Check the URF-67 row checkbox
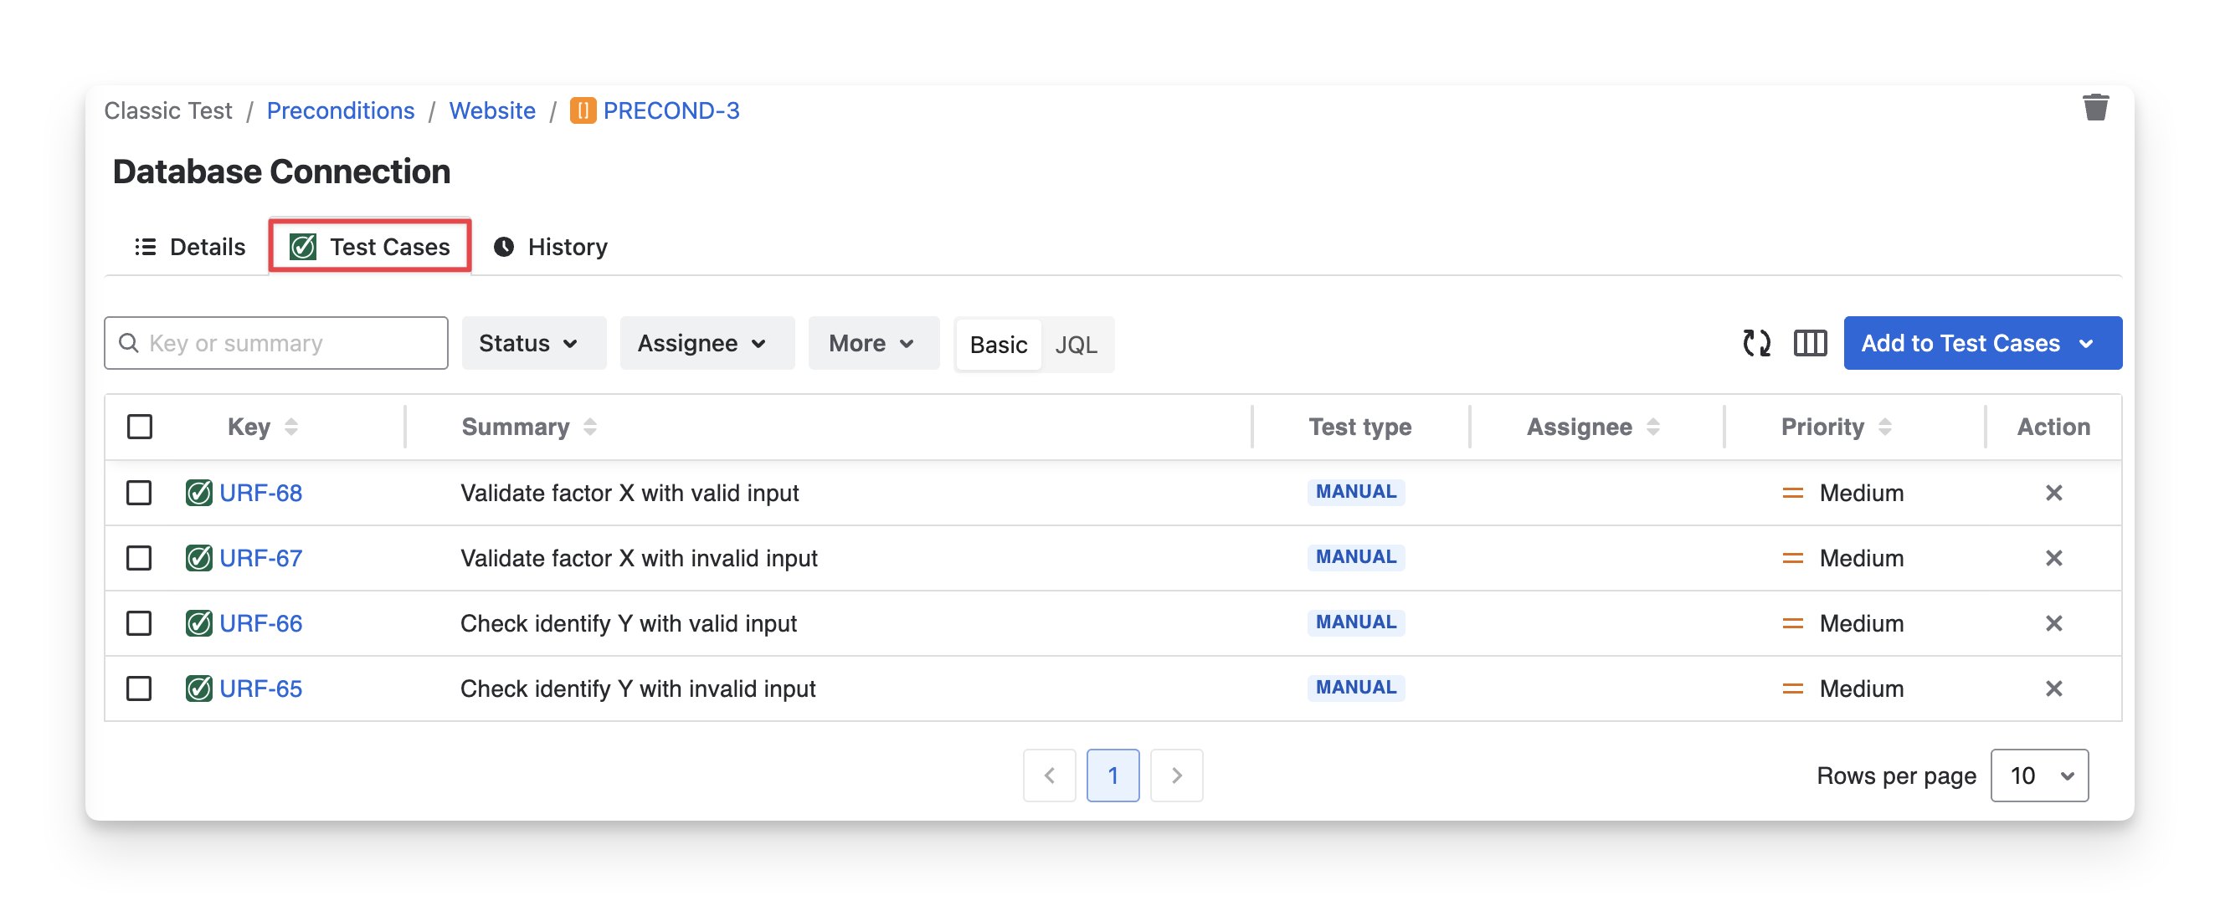Image resolution: width=2220 pixels, height=906 pixels. [x=139, y=558]
